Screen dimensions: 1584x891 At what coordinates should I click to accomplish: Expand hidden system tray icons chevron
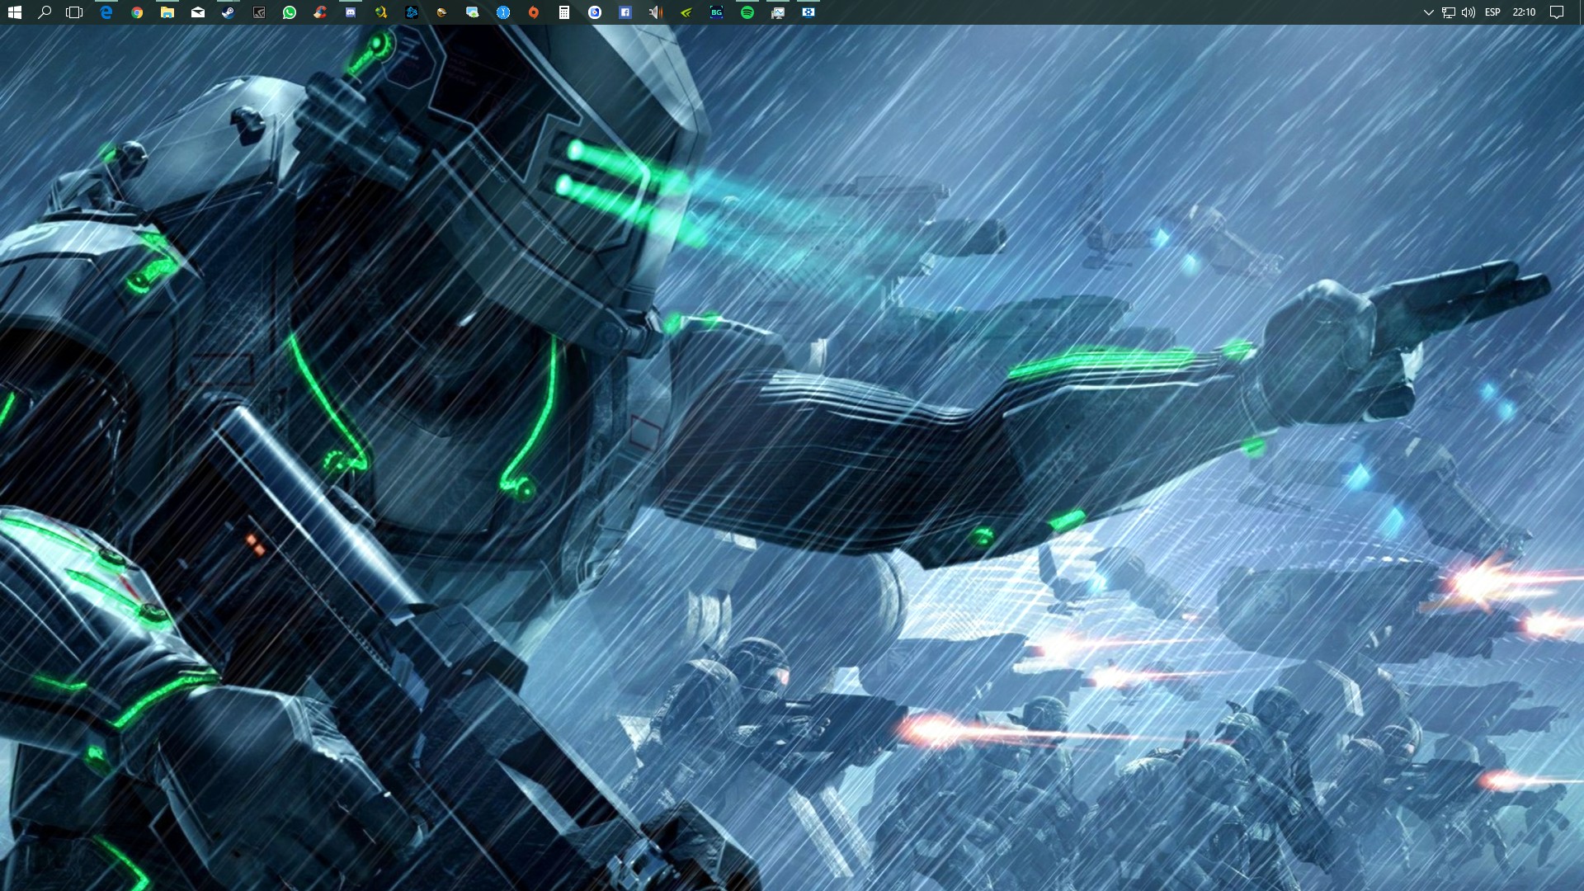1429,12
